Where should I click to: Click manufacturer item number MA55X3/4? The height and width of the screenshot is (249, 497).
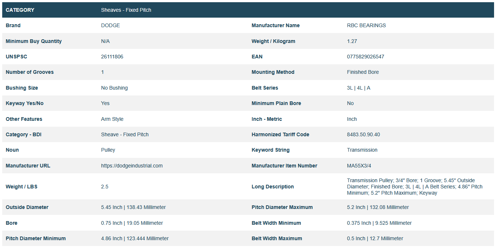359,166
